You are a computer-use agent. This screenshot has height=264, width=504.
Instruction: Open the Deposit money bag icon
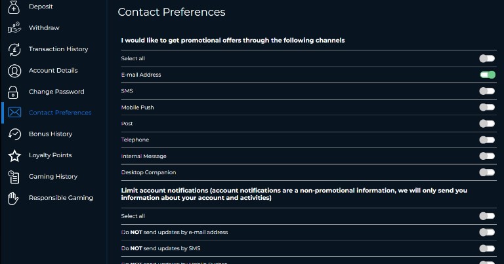click(14, 7)
